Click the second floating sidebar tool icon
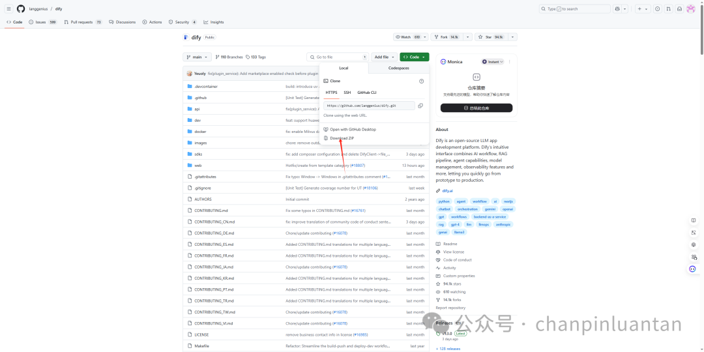Image resolution: width=704 pixels, height=352 pixels. click(x=694, y=233)
